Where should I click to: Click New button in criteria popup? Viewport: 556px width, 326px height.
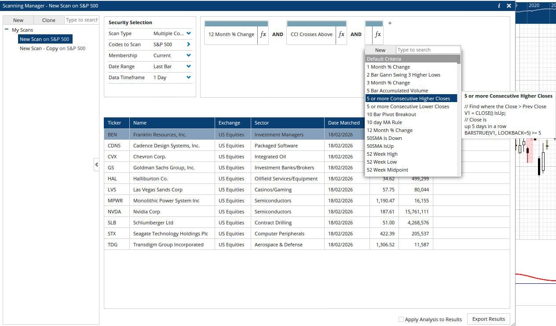point(380,50)
